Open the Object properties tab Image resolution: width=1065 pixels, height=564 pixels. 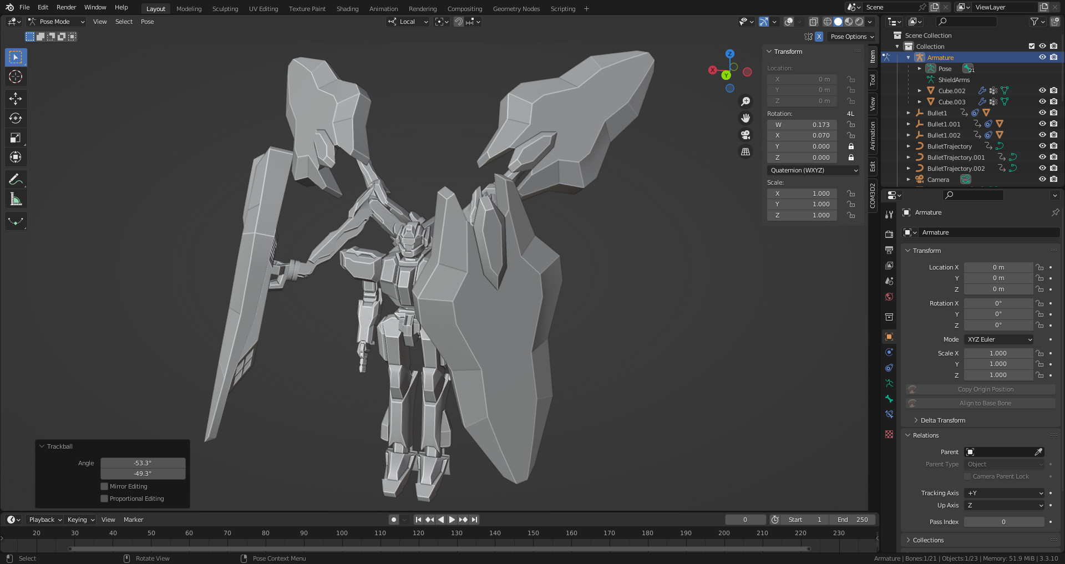point(889,337)
